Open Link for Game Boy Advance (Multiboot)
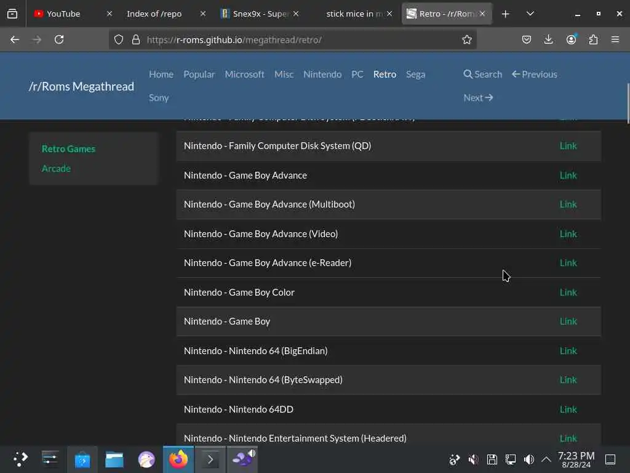630x473 pixels. coord(568,204)
